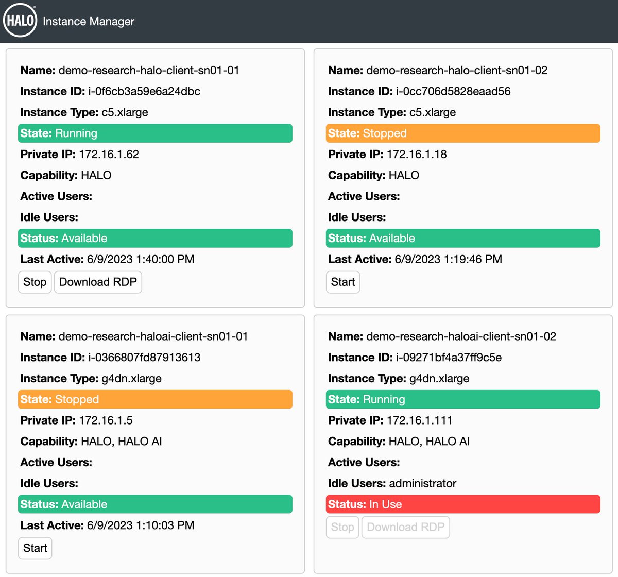Image resolution: width=618 pixels, height=577 pixels.
Task: Click Capability: HALO, HALO AI on haloai-client-sn01-02
Action: click(x=399, y=442)
